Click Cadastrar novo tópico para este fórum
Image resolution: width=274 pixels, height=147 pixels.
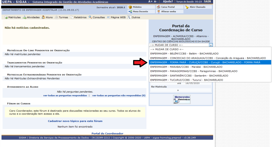coord(75,121)
